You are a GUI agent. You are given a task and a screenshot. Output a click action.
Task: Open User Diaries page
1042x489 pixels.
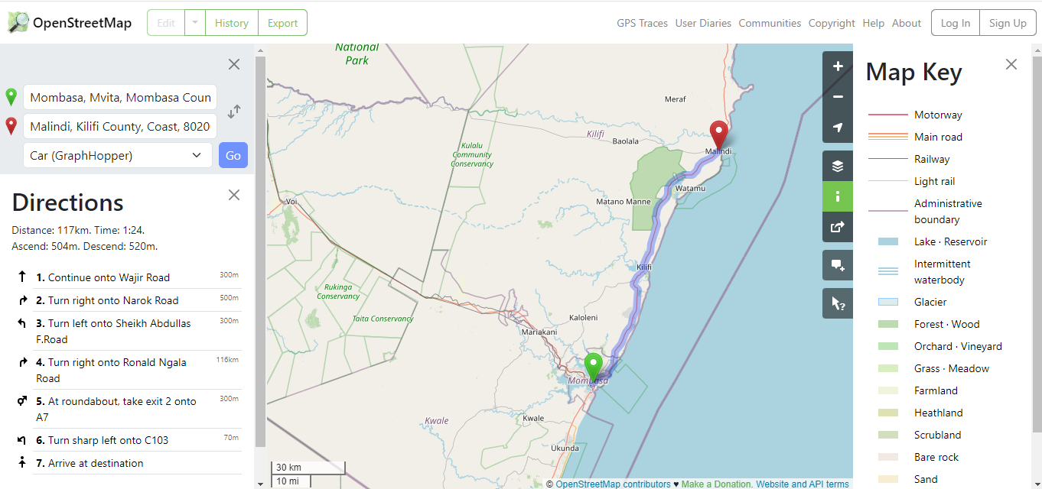tap(703, 23)
